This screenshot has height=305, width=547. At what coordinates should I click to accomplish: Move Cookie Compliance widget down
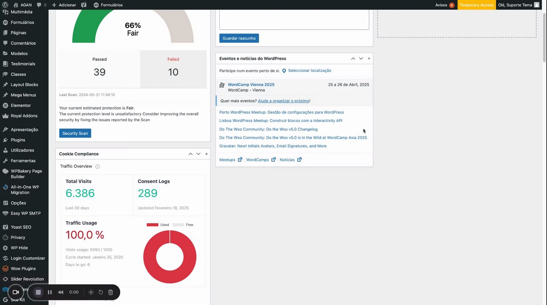point(198,154)
